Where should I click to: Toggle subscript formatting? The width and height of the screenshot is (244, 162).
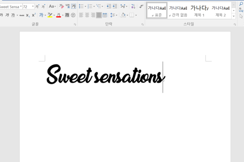(28, 15)
